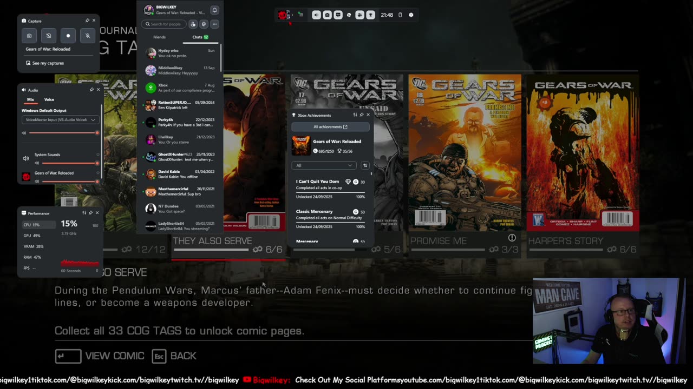
Task: Toggle Performance widget icon on Game Bar
Action: coord(338,15)
